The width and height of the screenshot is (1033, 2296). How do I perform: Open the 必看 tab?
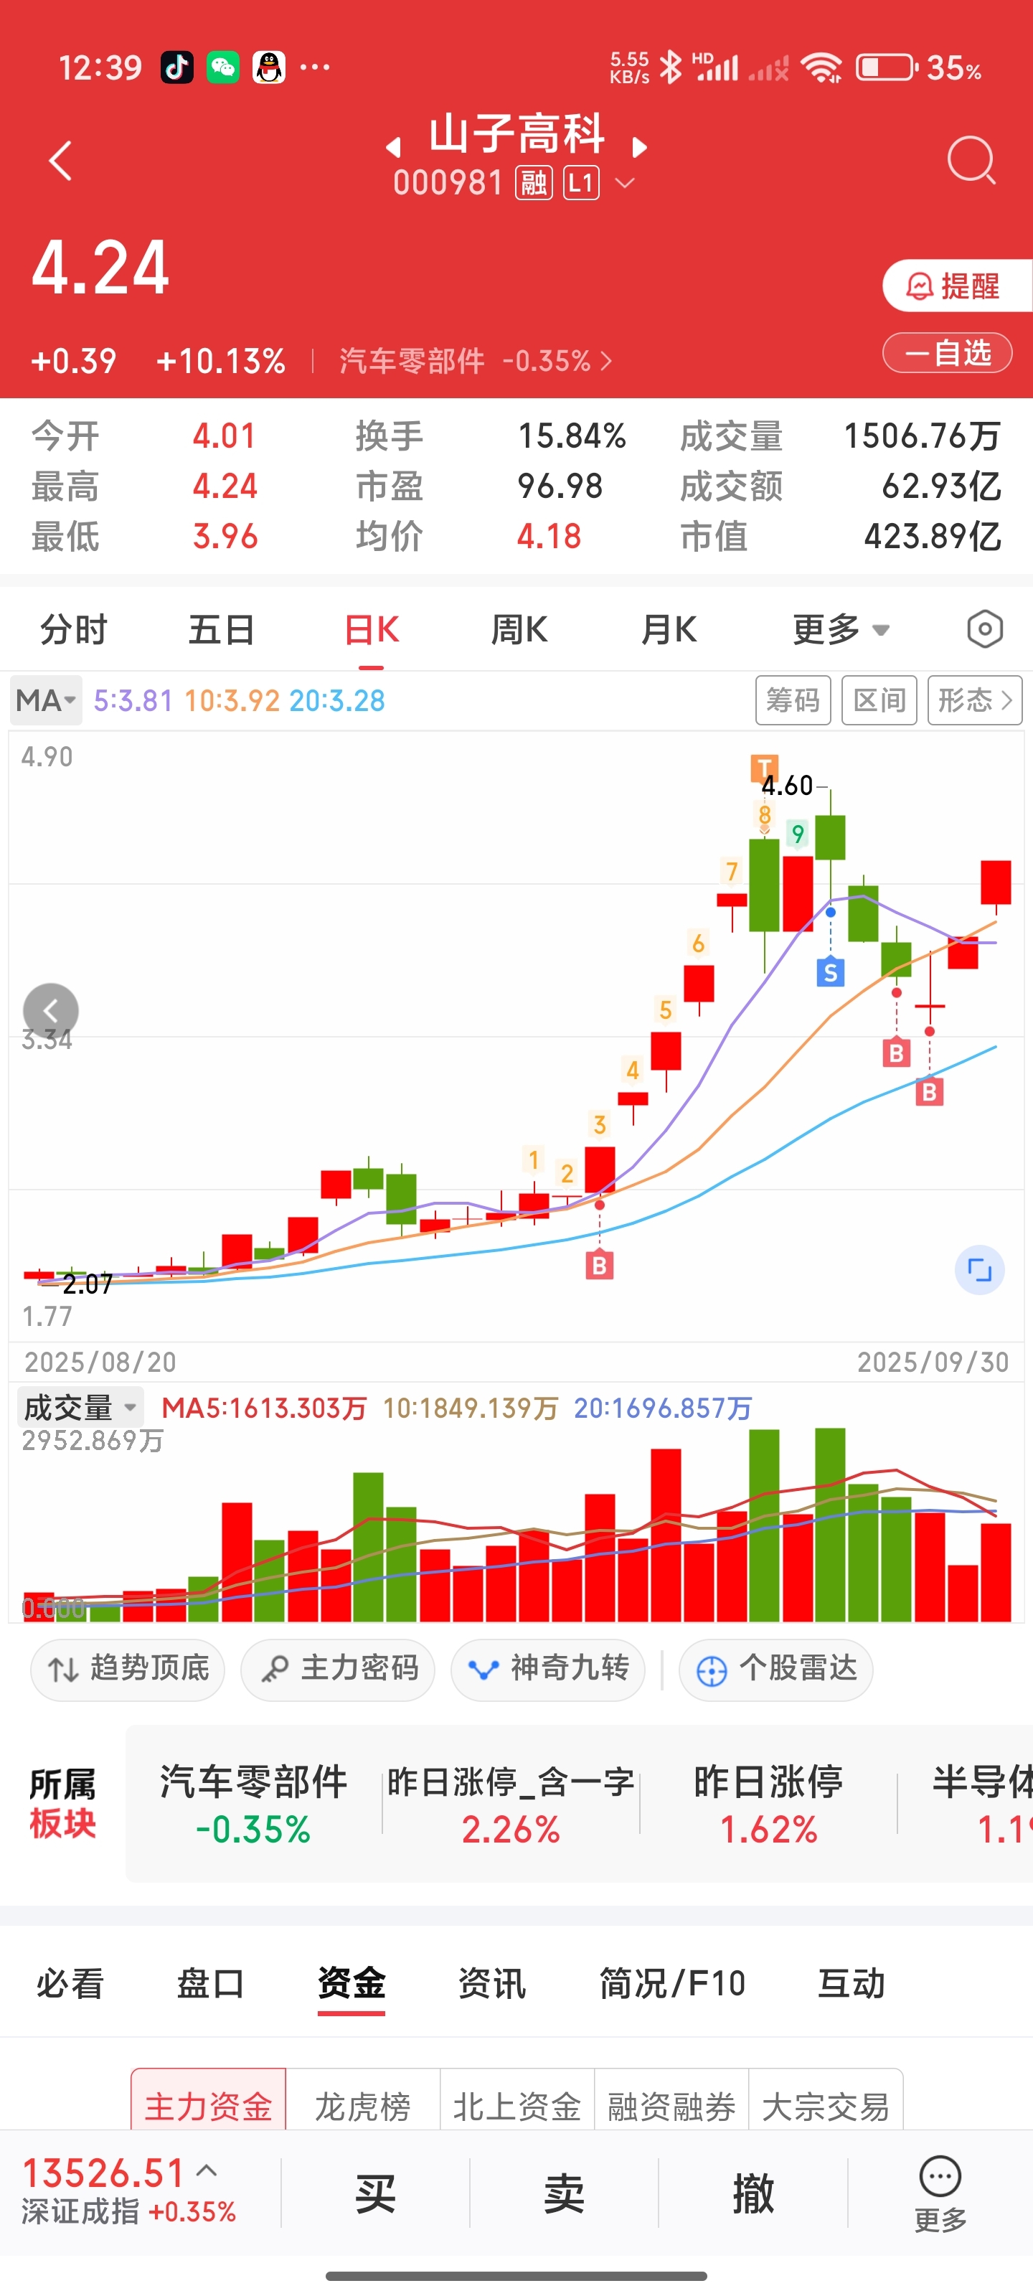click(x=70, y=1984)
